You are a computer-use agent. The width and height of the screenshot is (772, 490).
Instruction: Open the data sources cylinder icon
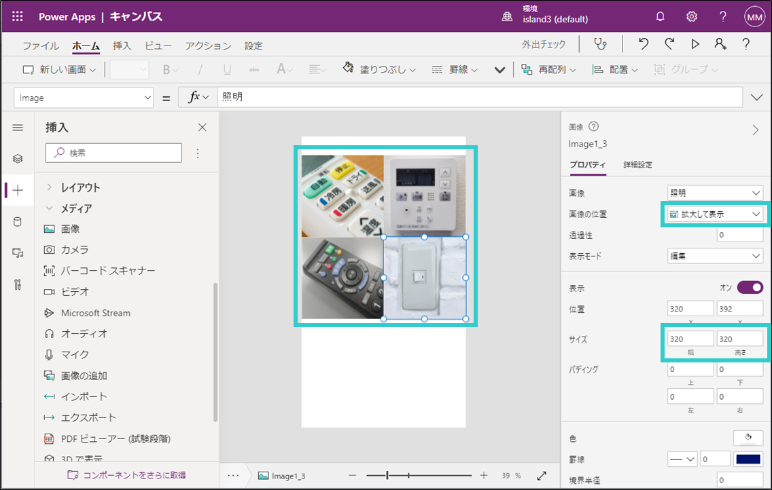point(18,222)
